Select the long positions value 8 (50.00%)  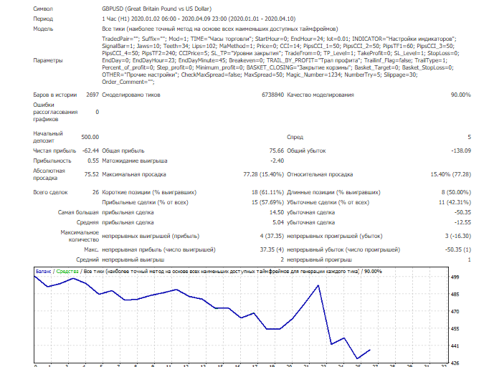point(456,192)
